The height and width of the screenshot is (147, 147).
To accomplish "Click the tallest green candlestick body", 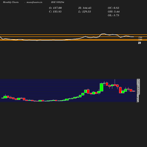I will [x=101, y=87].
